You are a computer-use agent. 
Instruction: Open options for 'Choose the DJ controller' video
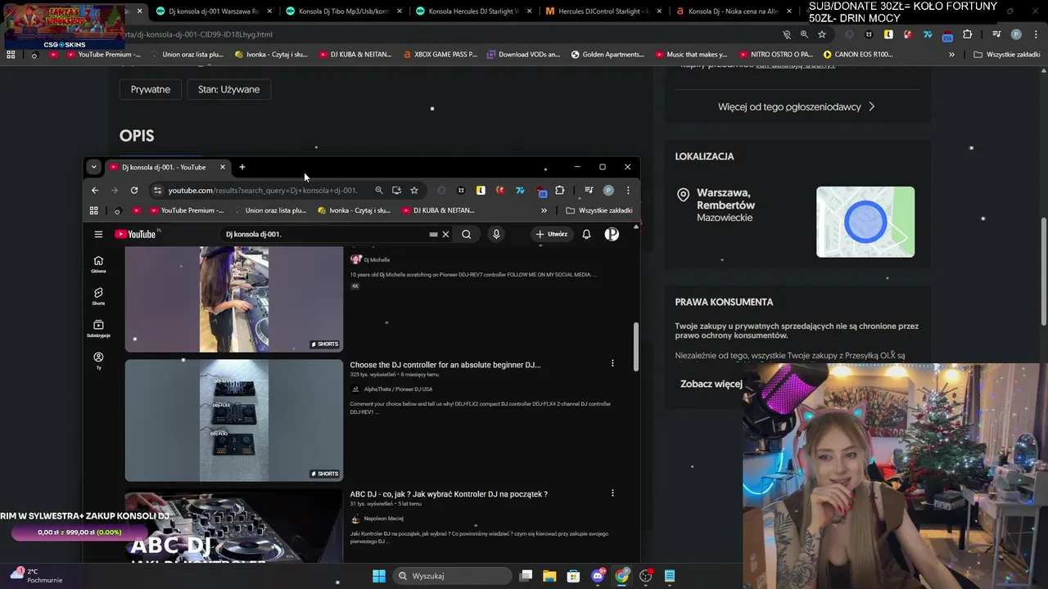(x=612, y=363)
